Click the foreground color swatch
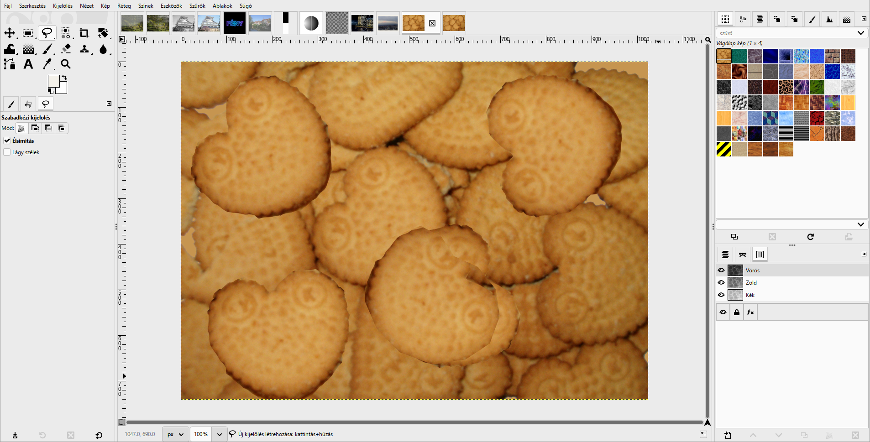 click(53, 81)
